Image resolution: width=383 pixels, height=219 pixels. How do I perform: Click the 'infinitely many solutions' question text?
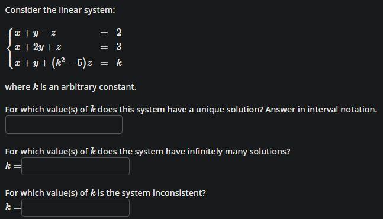(x=148, y=152)
